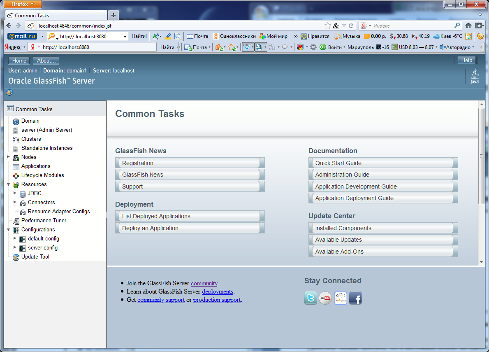Expand the server-config tree node
This screenshot has height=352, width=489.
point(15,247)
